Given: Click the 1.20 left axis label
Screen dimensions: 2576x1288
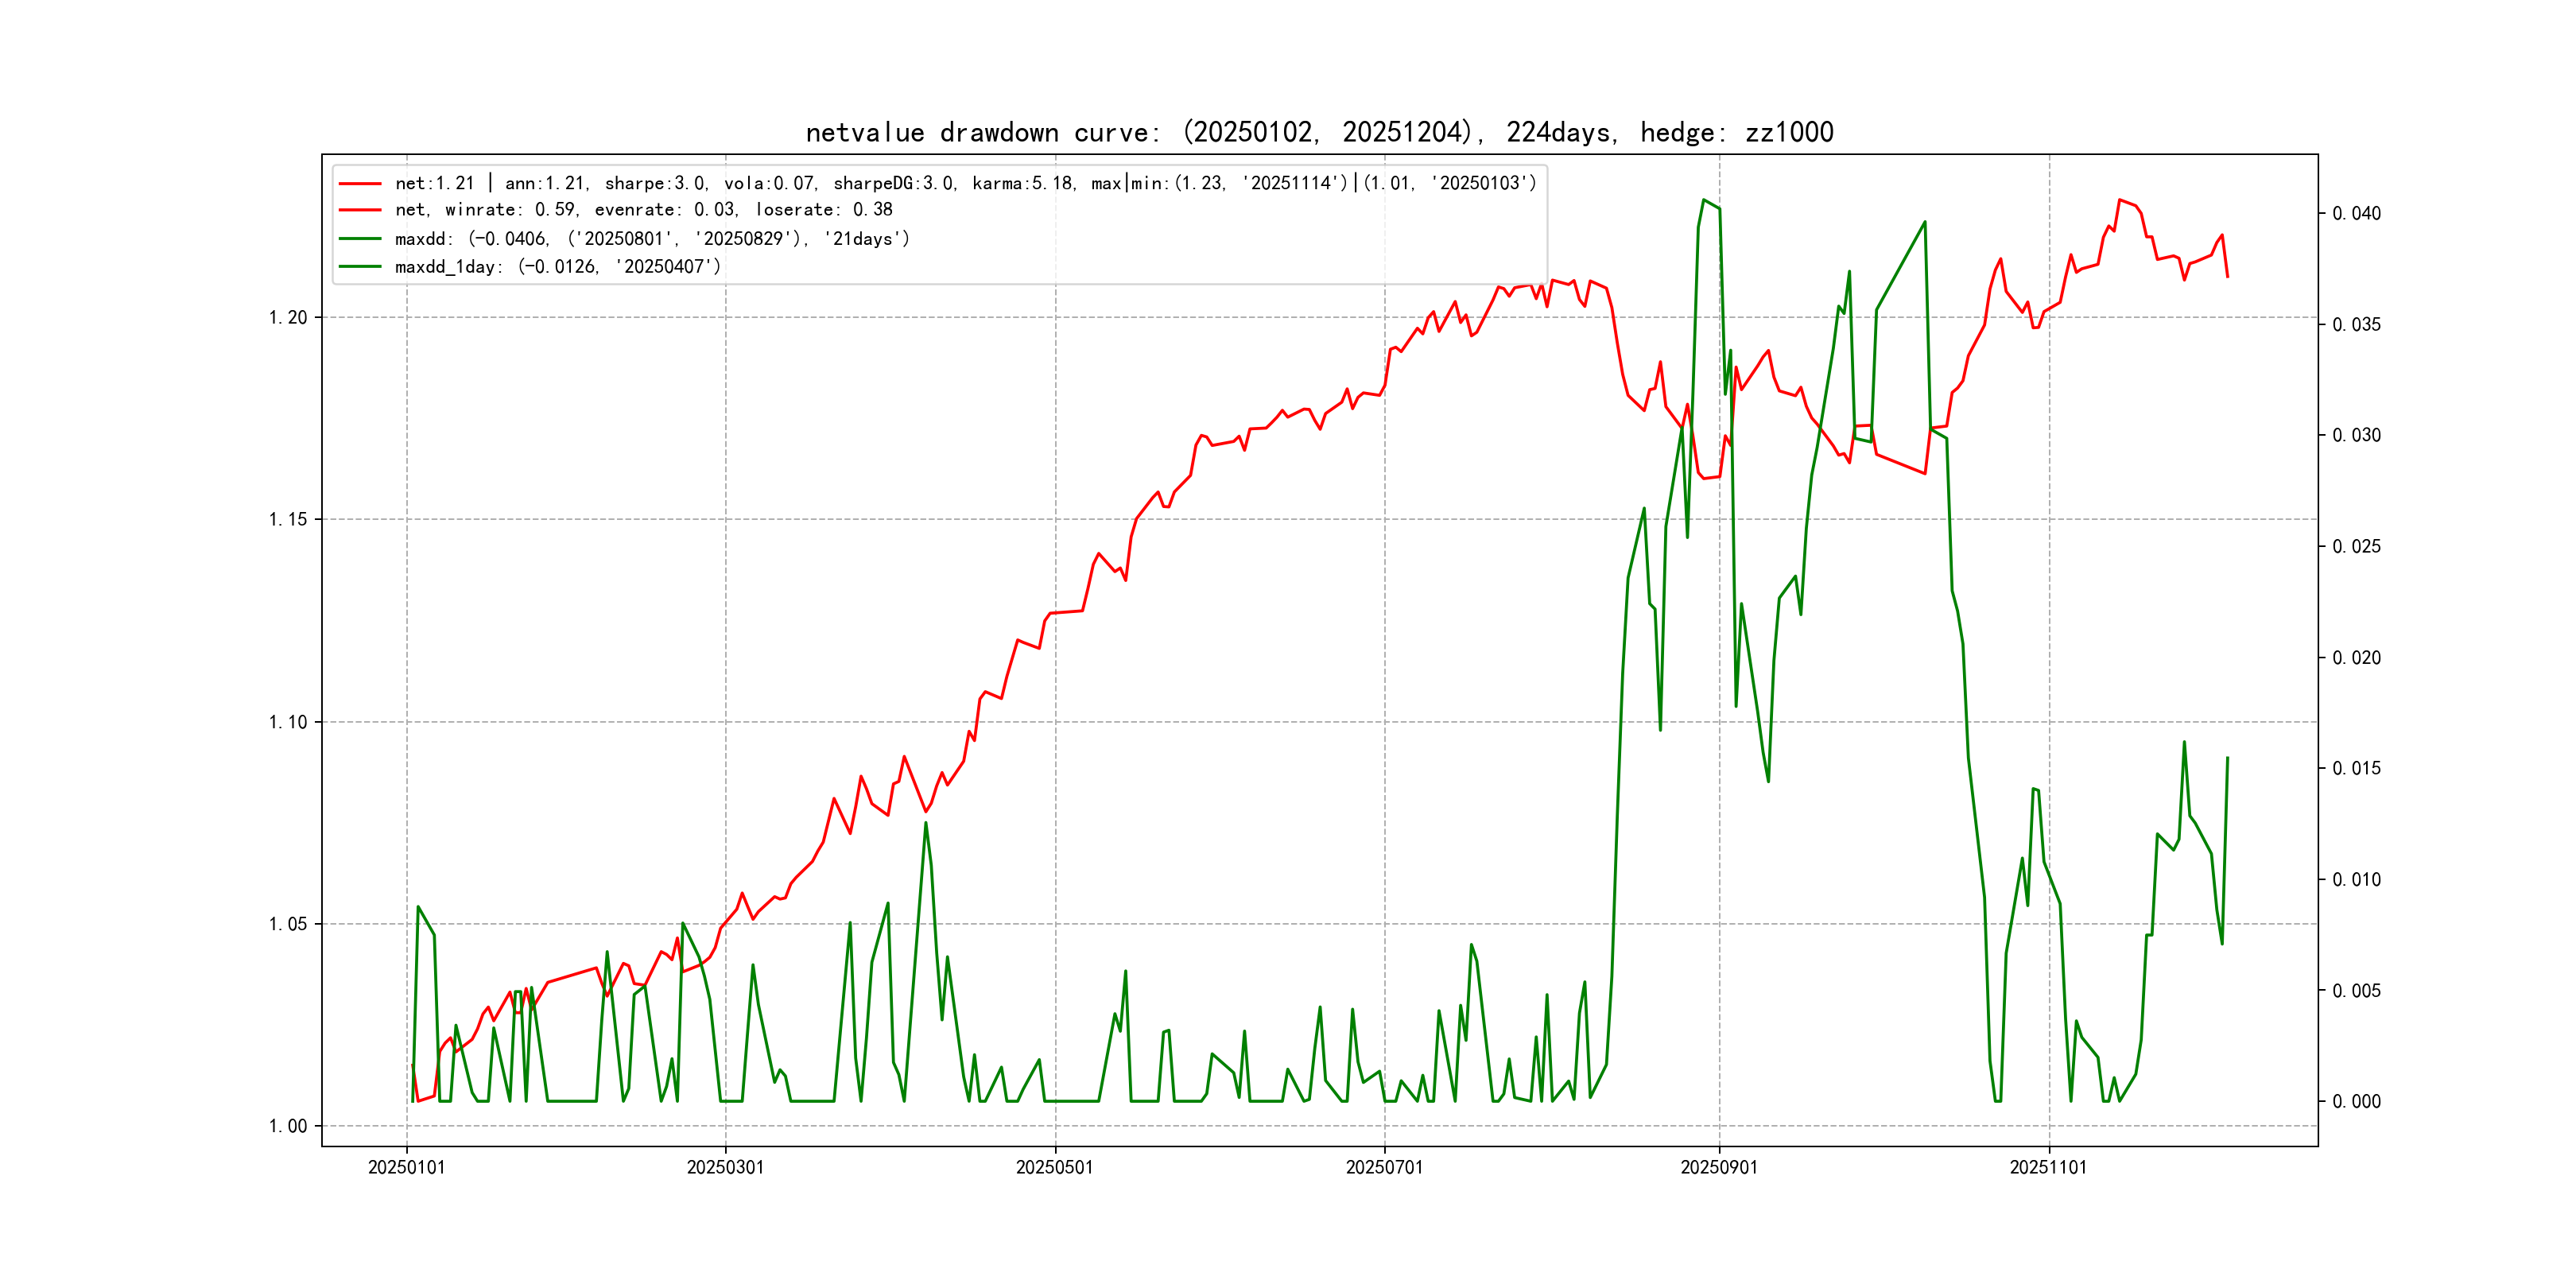Looking at the screenshot, I should point(288,318).
